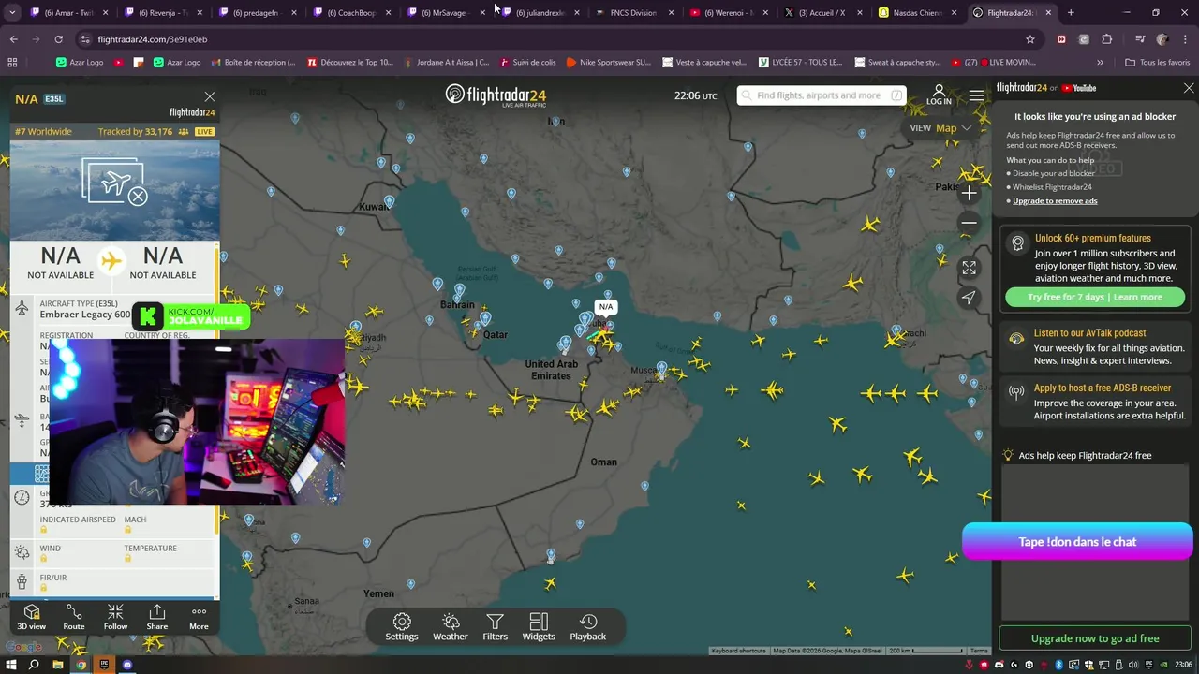Center map on my location arrow

970,298
